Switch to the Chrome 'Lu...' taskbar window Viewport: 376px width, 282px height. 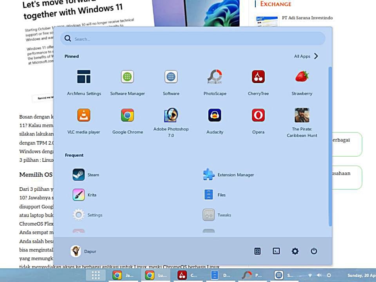click(155, 275)
